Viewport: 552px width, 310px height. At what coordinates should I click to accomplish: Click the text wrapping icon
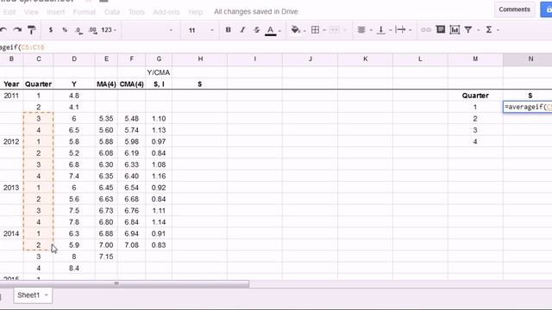click(400, 30)
